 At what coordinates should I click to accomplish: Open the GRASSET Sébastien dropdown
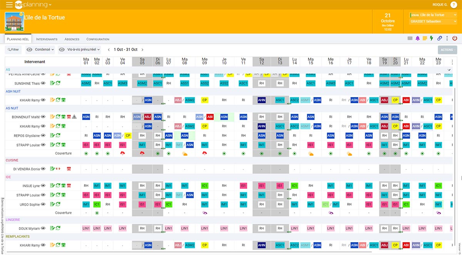click(432, 21)
